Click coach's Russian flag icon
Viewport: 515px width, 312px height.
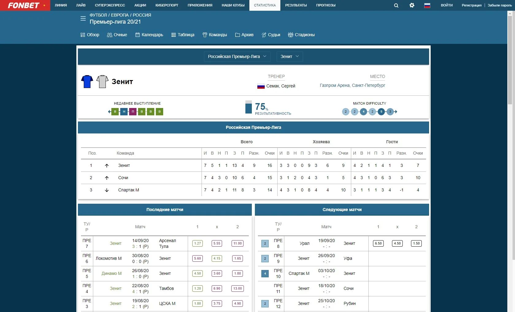(261, 86)
